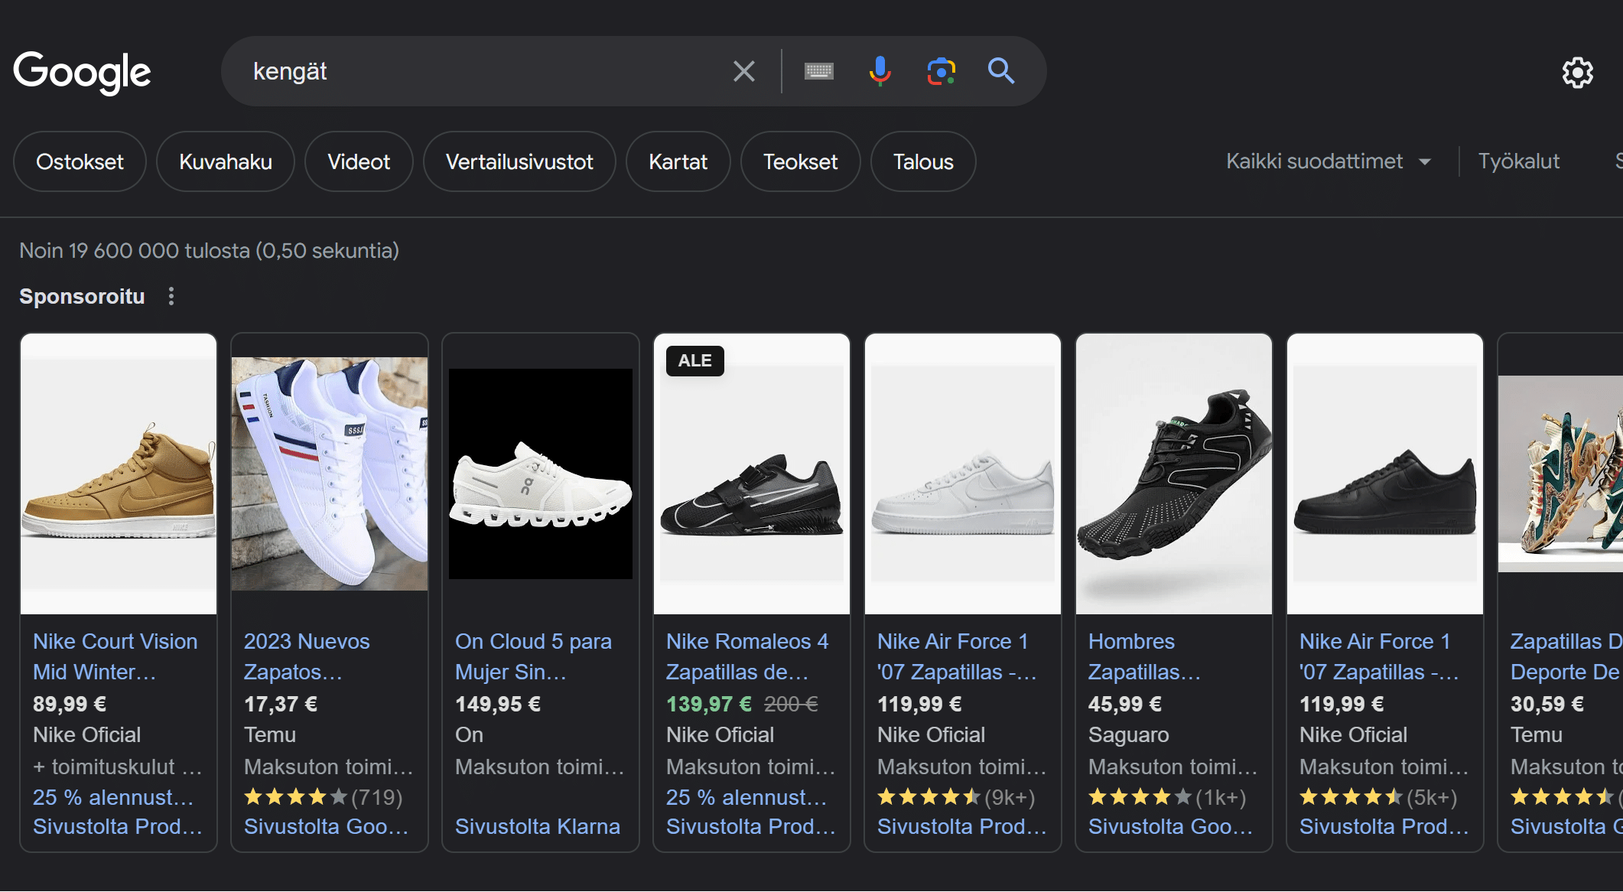Screen dimensions: 1623x892
Task: Click 'Sivustolta Goo…' under 2023 Nuevos Zapatos
Action: [327, 826]
